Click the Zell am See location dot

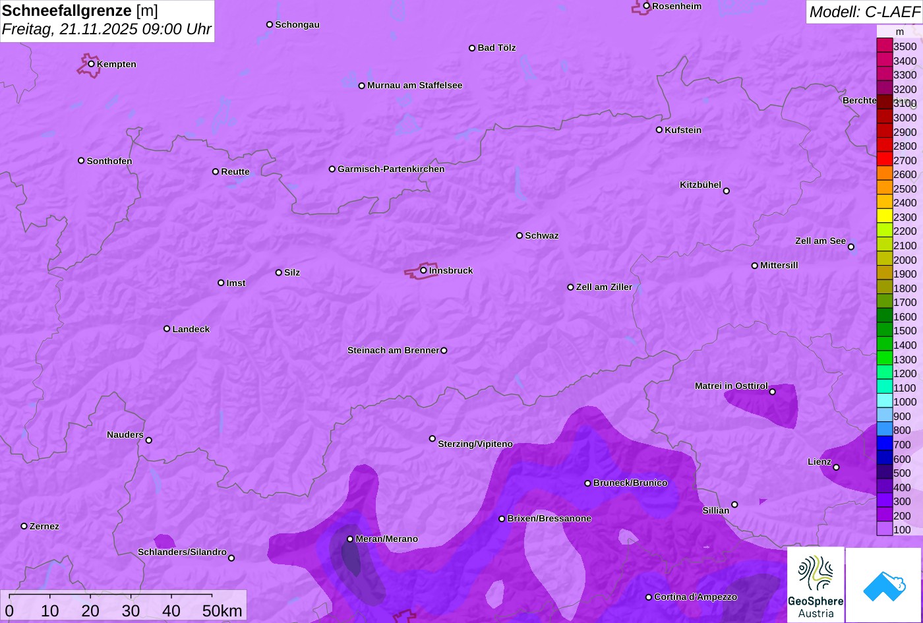[x=850, y=247]
